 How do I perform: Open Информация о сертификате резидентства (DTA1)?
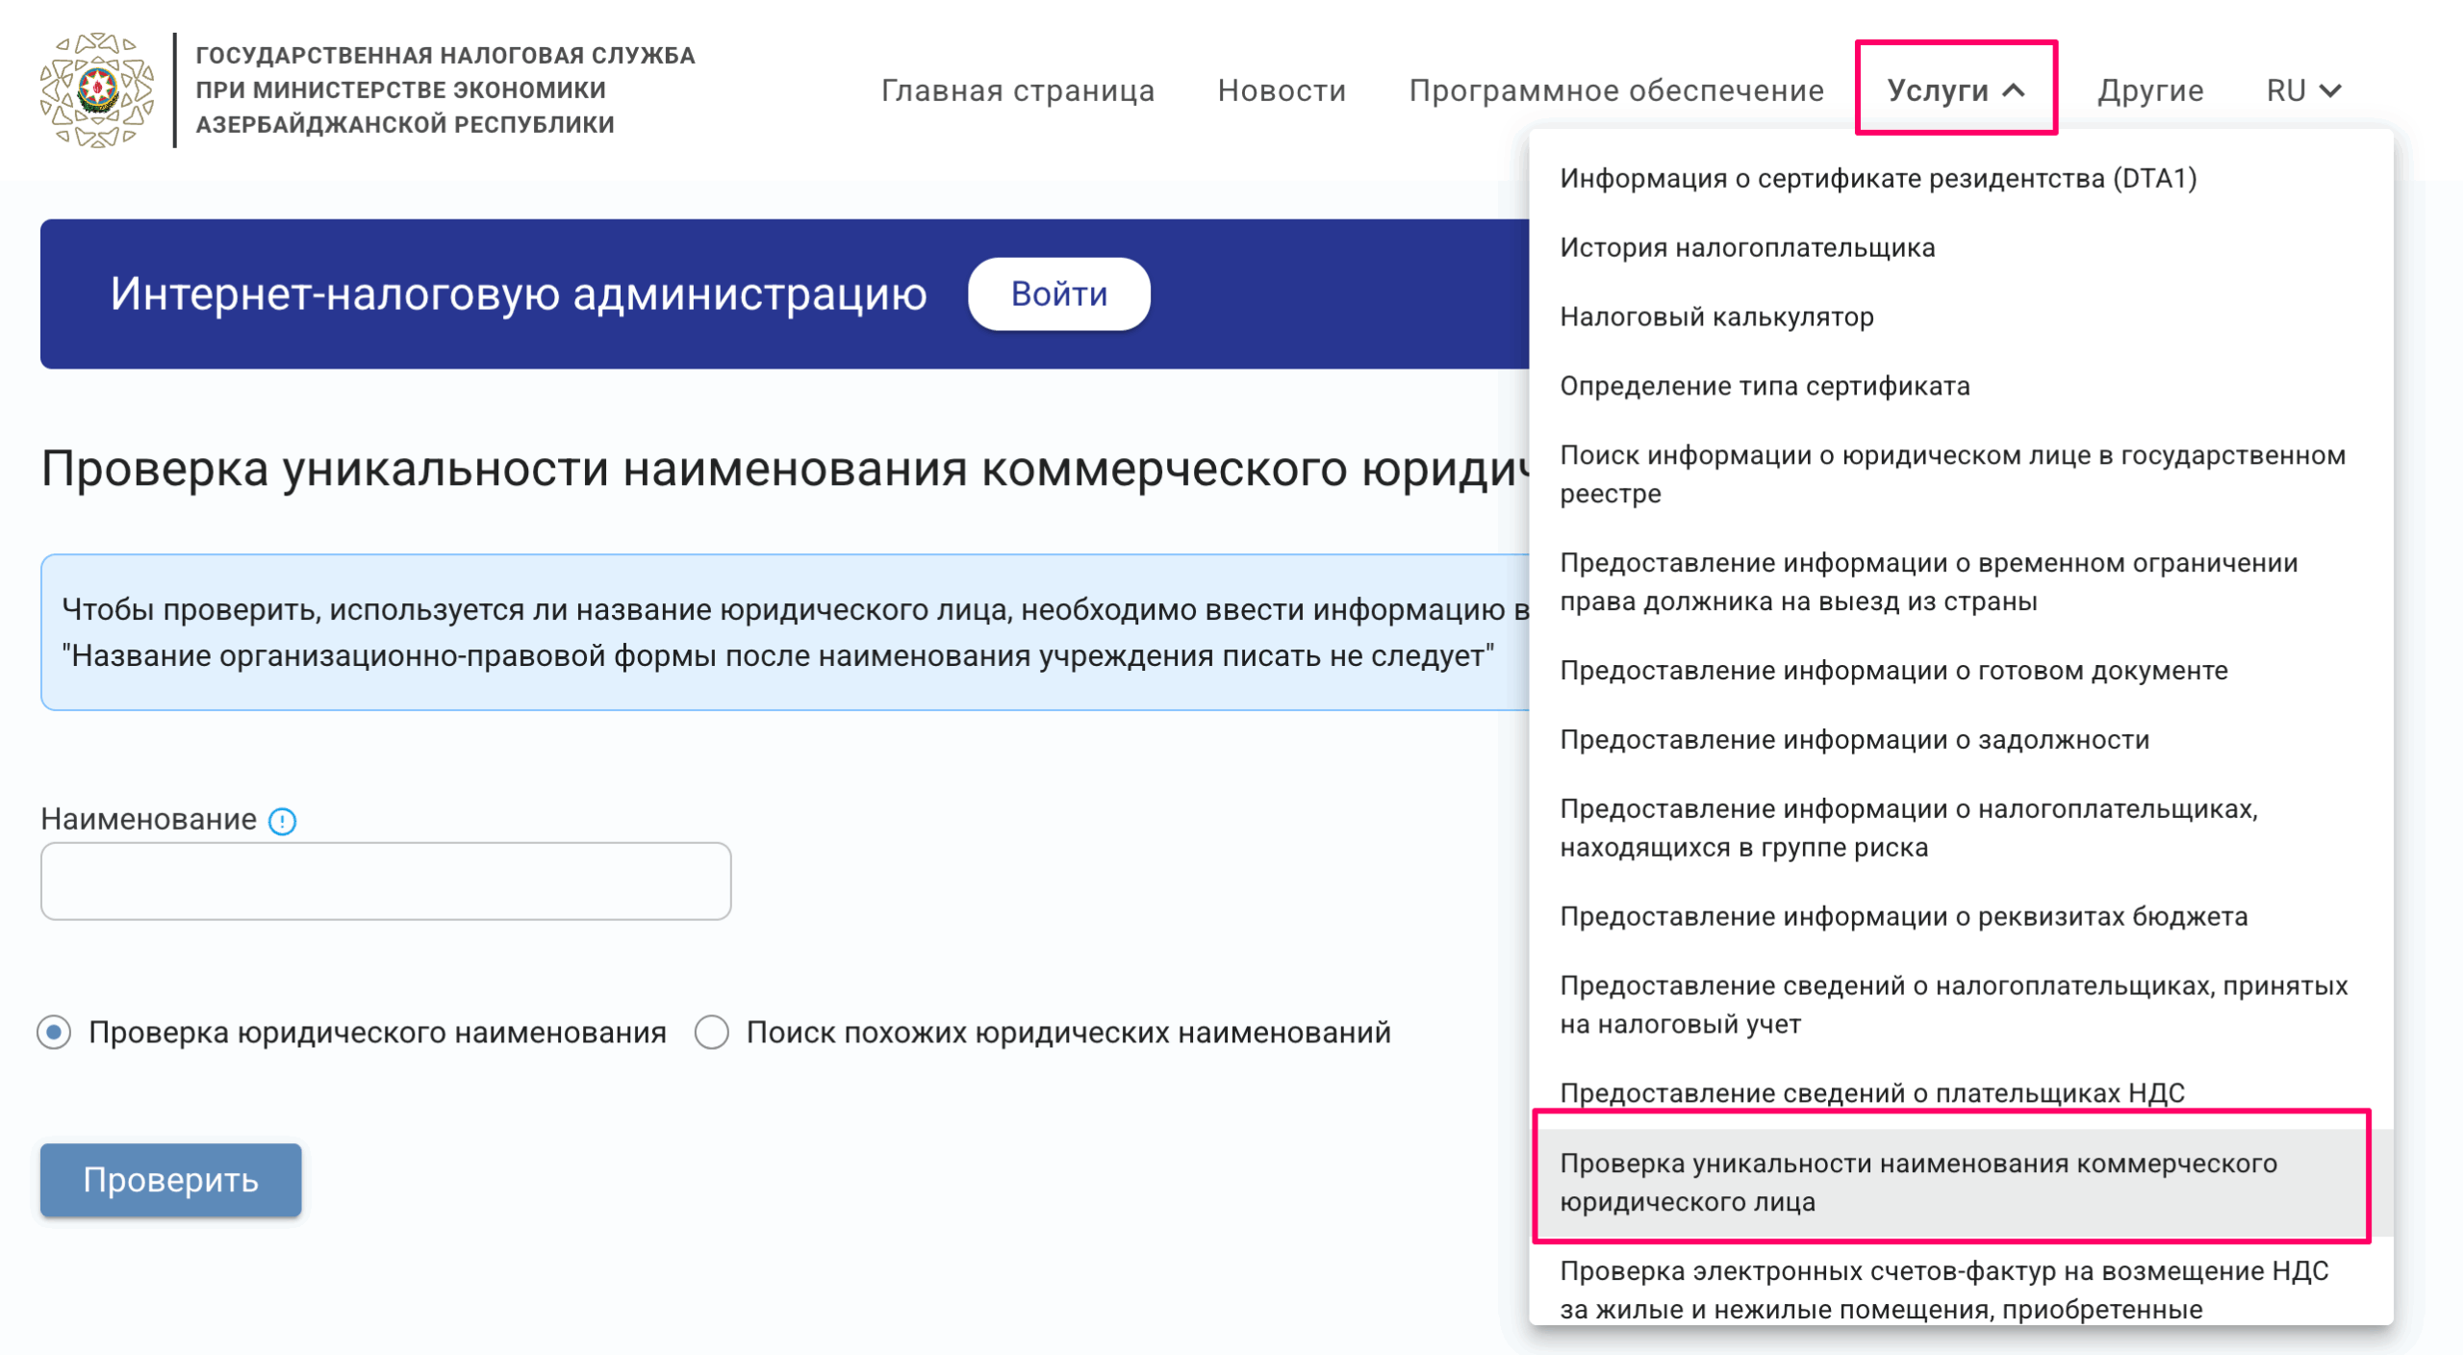1878,178
